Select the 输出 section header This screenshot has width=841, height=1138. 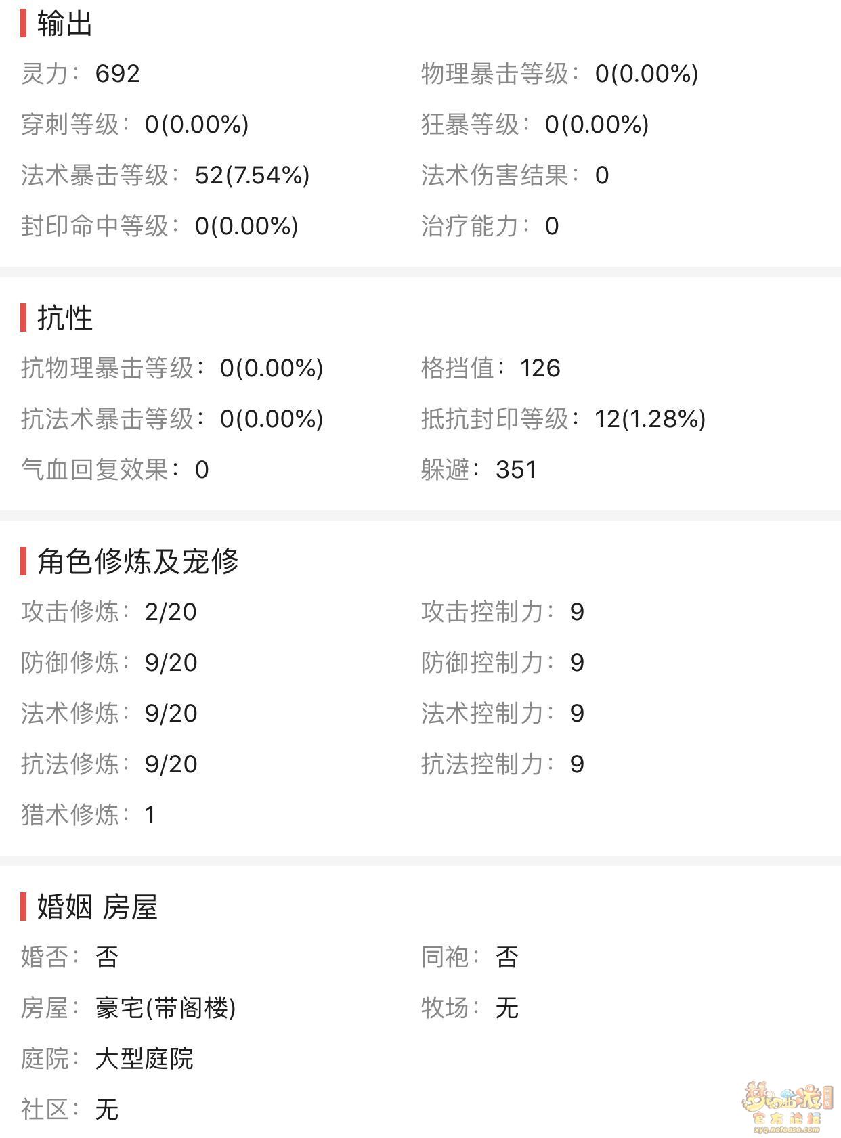[x=64, y=24]
